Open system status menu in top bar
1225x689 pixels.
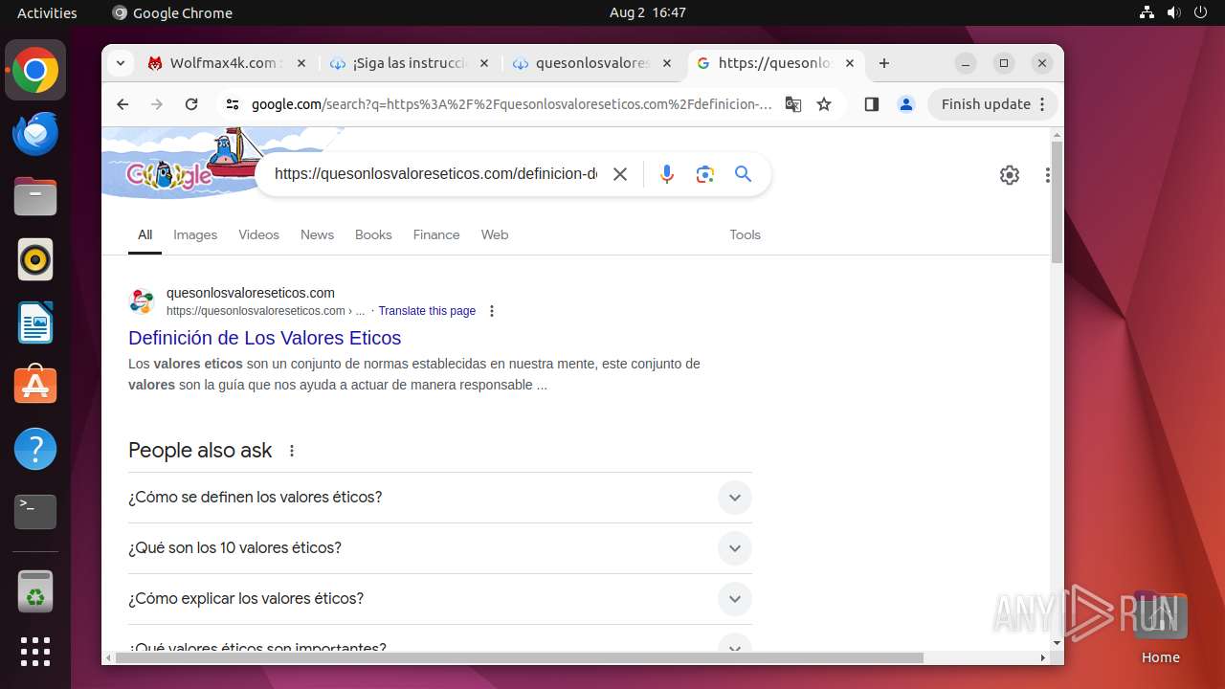(1173, 12)
